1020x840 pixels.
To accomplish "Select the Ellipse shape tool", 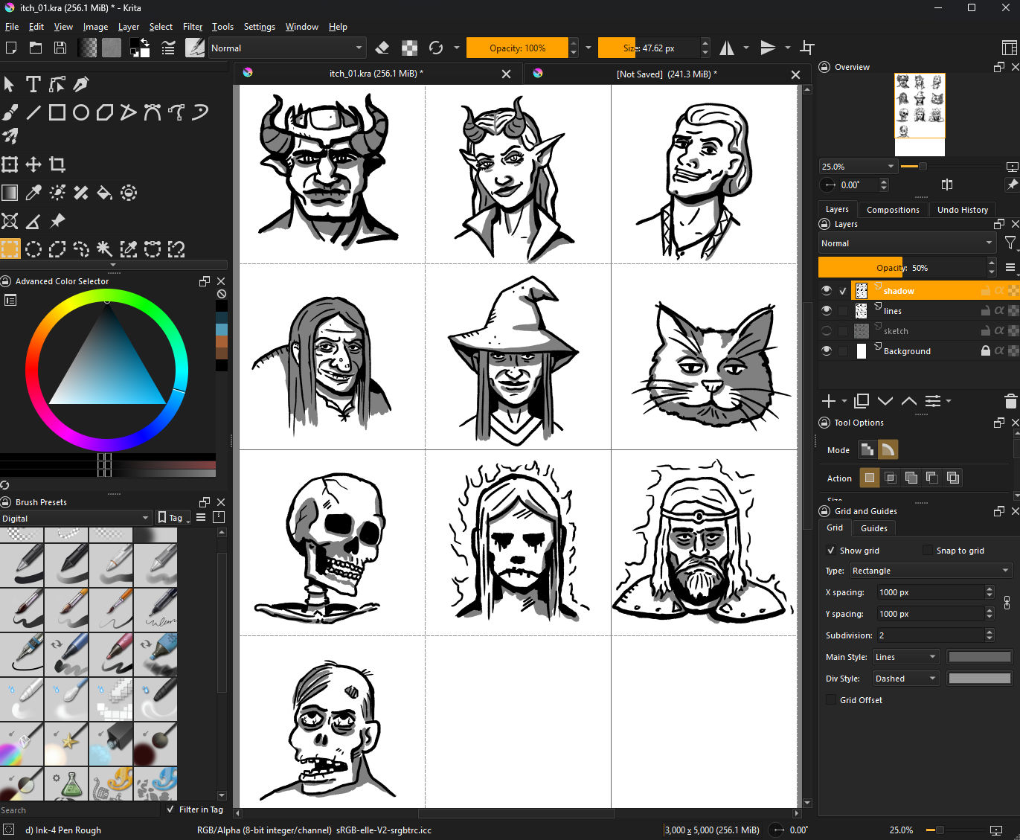I will tap(81, 112).
